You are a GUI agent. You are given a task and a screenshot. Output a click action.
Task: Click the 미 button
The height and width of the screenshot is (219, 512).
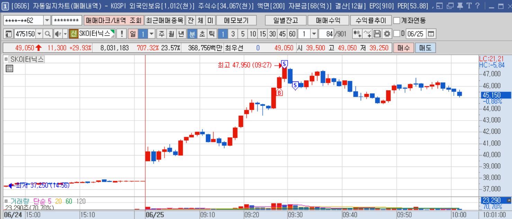tap(210, 20)
